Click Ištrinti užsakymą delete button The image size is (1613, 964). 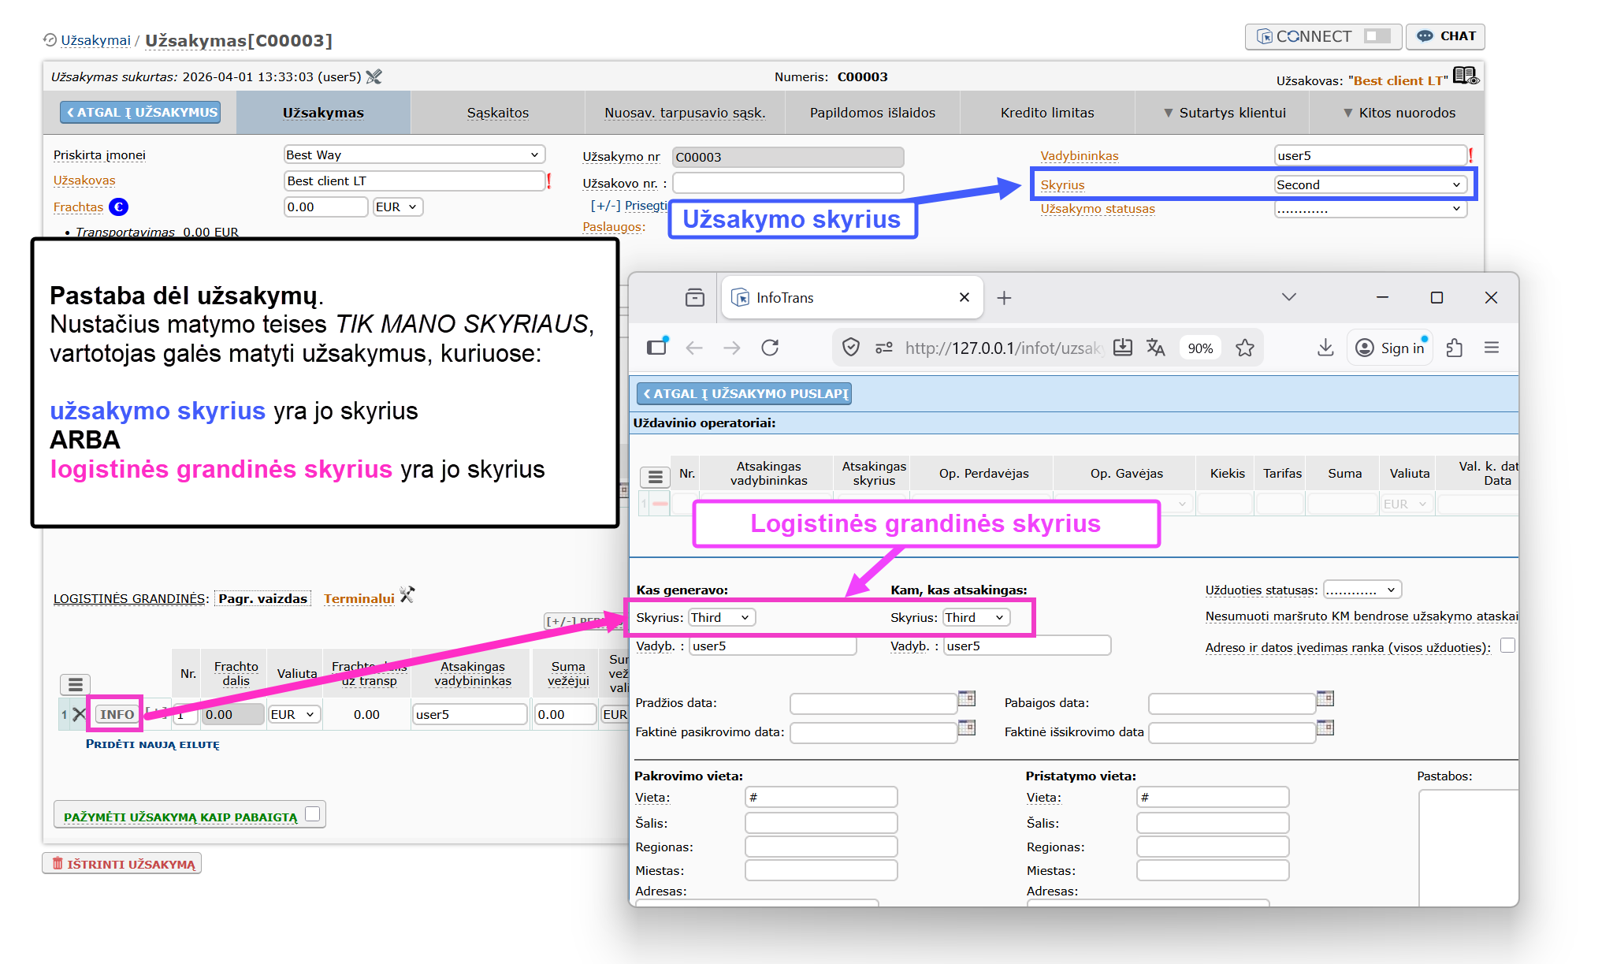point(122,864)
